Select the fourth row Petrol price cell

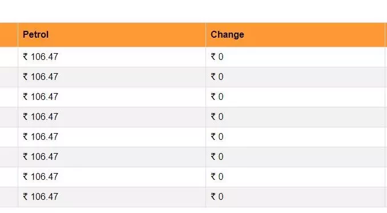pos(112,117)
